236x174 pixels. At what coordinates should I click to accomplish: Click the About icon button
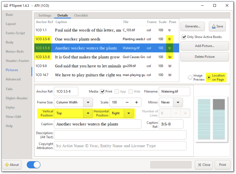(12, 165)
